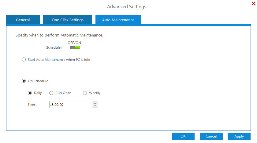257x143 pixels.
Task: Toggle the Scheduler OFF/ON switch
Action: [x=75, y=47]
